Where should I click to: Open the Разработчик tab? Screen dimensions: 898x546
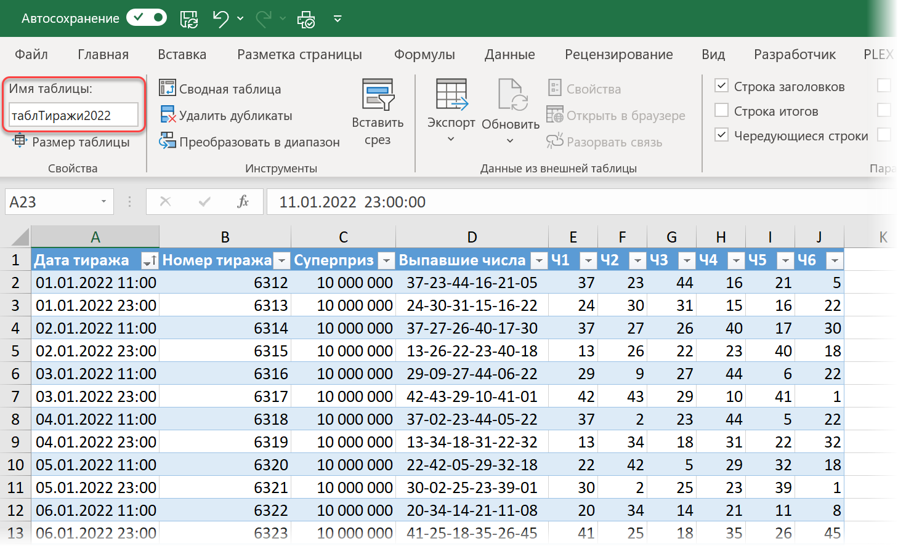point(795,54)
